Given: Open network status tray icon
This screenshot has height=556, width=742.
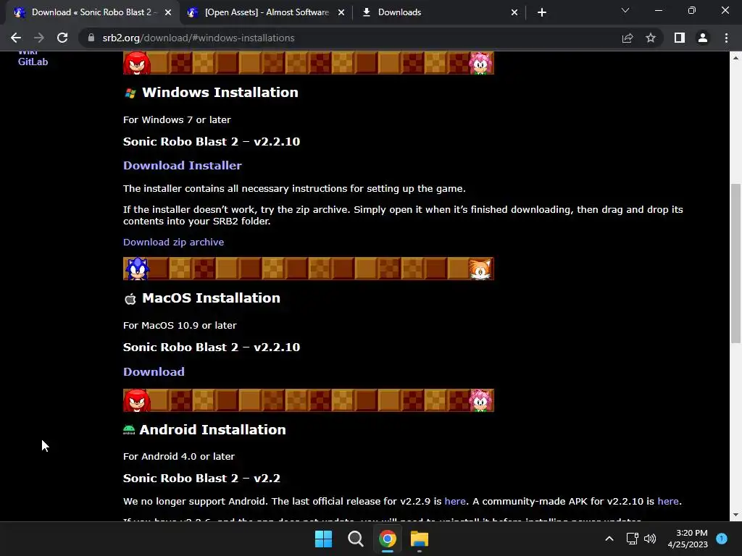Looking at the screenshot, I should 632,539.
